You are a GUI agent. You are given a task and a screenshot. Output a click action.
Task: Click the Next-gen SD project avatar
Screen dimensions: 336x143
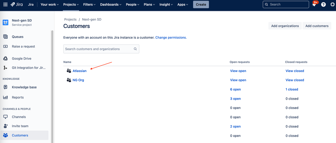click(5, 23)
